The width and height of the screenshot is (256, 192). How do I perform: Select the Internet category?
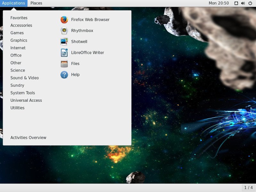tap(18, 48)
